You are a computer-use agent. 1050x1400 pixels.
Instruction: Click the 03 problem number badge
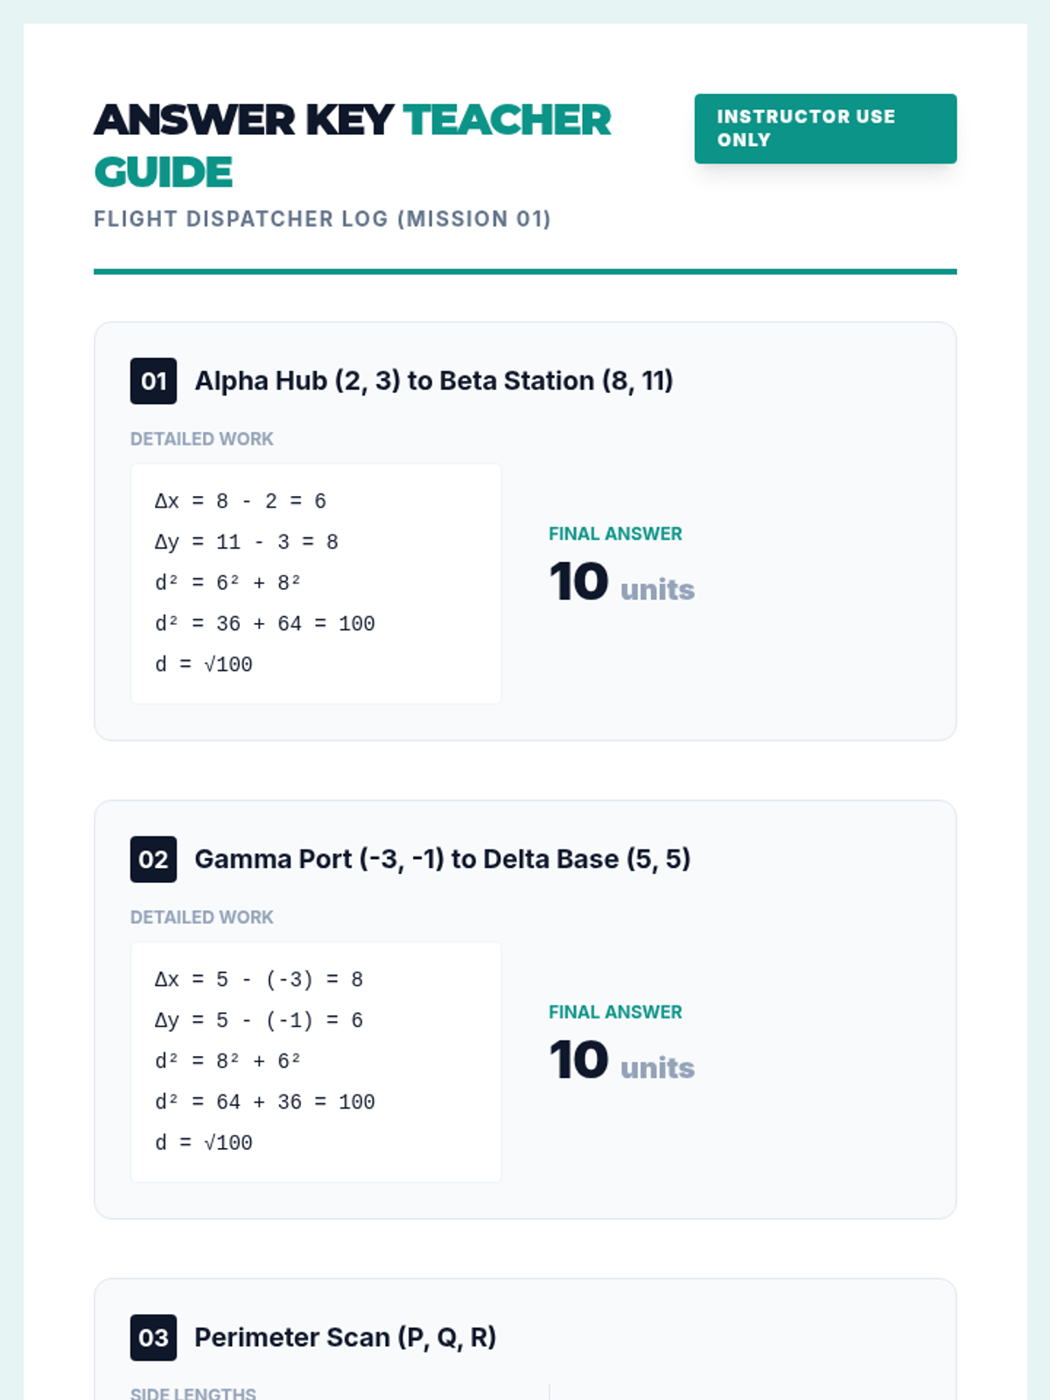pos(153,1337)
